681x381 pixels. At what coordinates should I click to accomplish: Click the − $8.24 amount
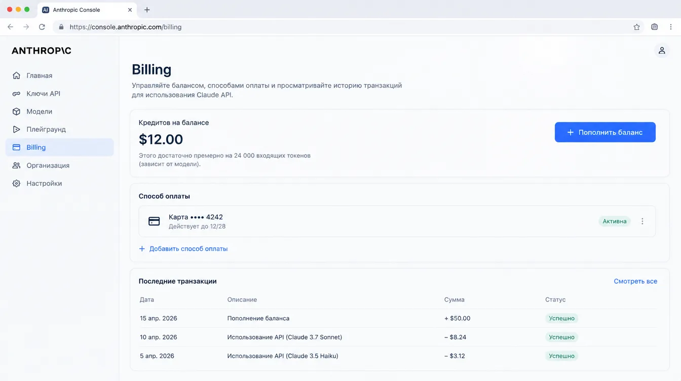pyautogui.click(x=455, y=337)
